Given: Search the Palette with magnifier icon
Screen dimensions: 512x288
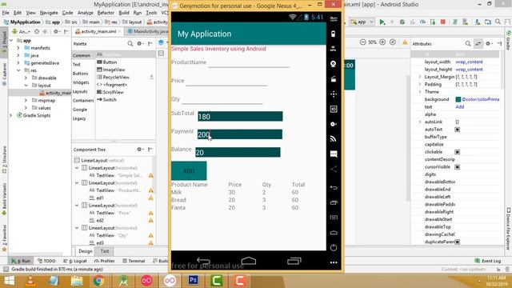Looking at the screenshot, I should [130, 43].
